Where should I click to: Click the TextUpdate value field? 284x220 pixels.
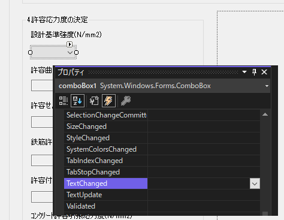pos(204,195)
